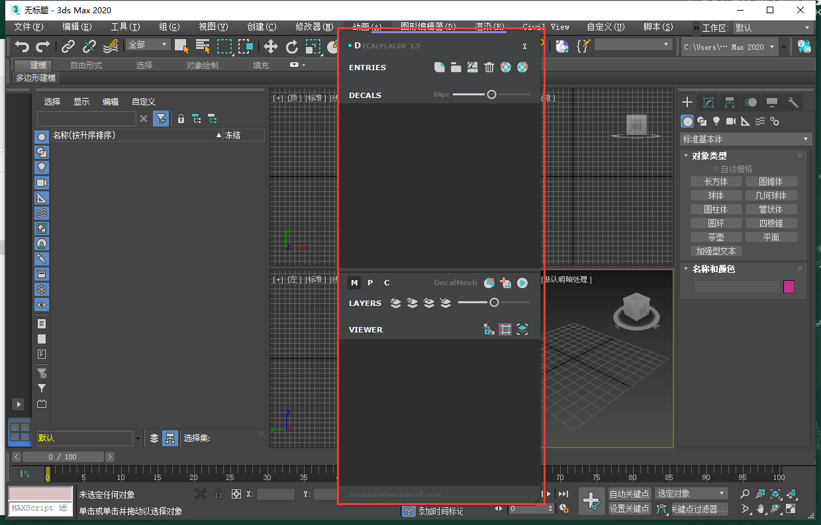The width and height of the screenshot is (821, 525).
Task: Open the Modify tab in command panel
Action: point(708,102)
